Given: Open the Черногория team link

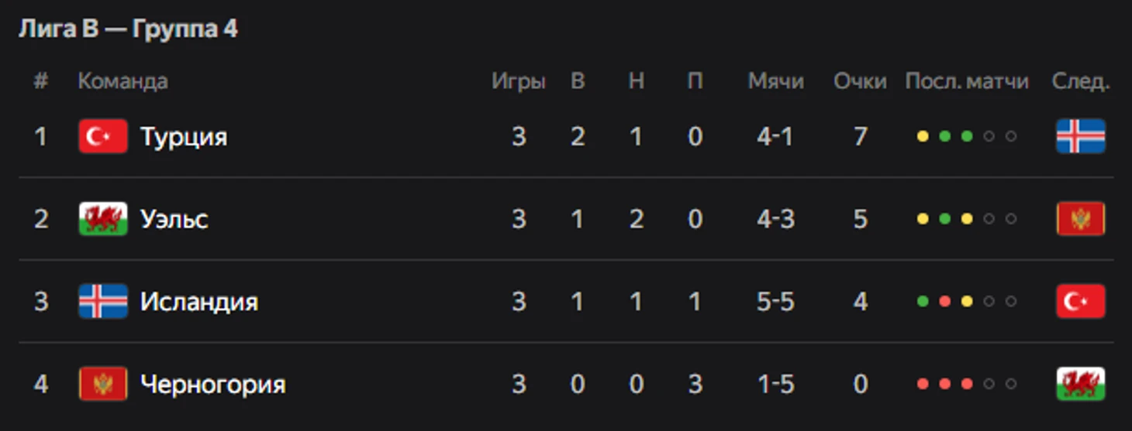Looking at the screenshot, I should pos(213,385).
